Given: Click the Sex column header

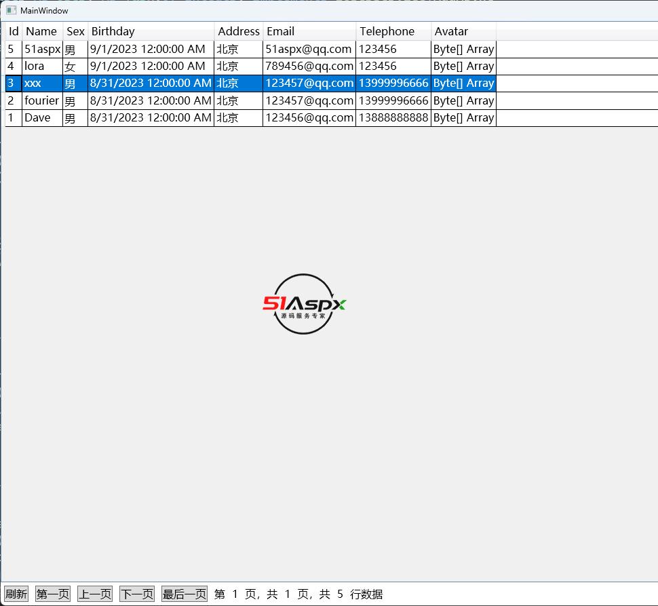Looking at the screenshot, I should click(75, 31).
